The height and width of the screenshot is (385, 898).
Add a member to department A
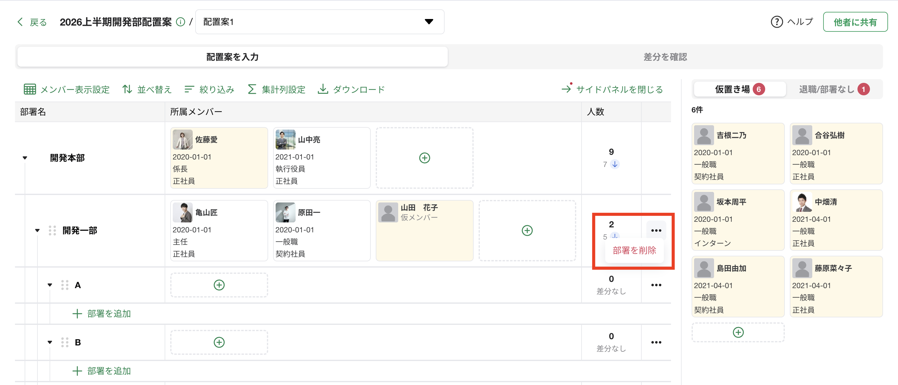219,285
